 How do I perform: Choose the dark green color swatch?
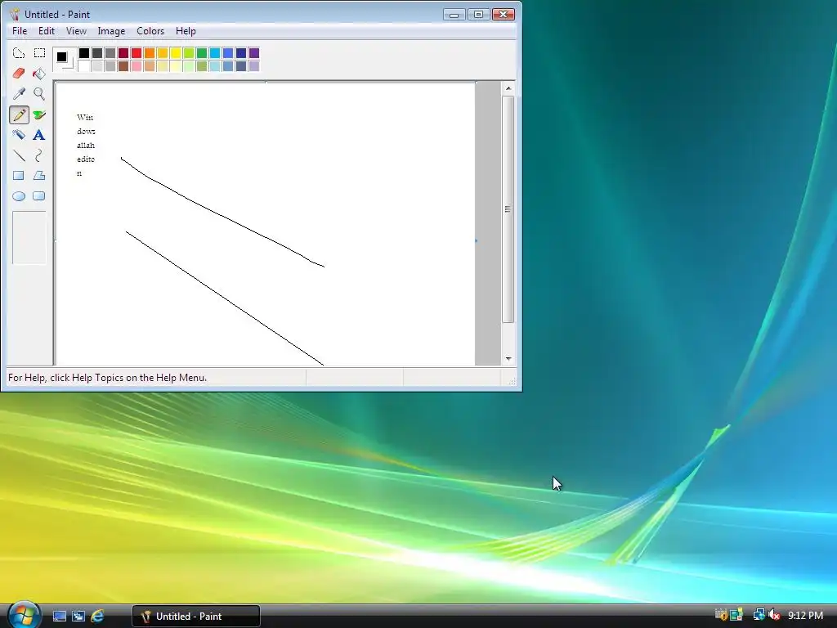pyautogui.click(x=202, y=53)
